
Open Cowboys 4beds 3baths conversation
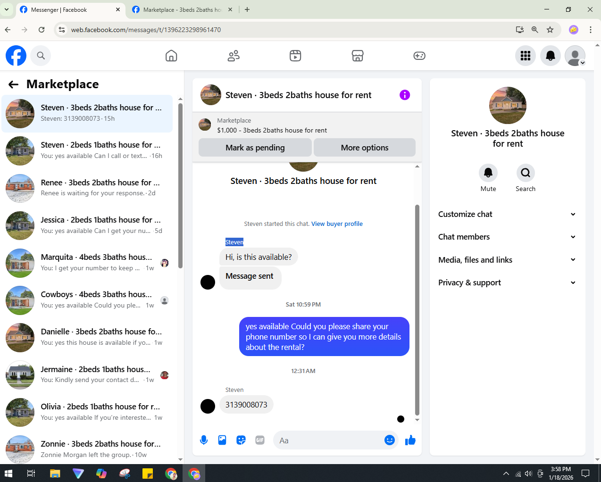point(87,300)
